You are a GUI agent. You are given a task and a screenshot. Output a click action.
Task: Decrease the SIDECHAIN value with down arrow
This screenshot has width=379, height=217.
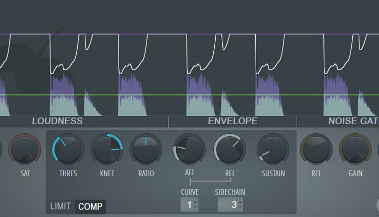240,207
